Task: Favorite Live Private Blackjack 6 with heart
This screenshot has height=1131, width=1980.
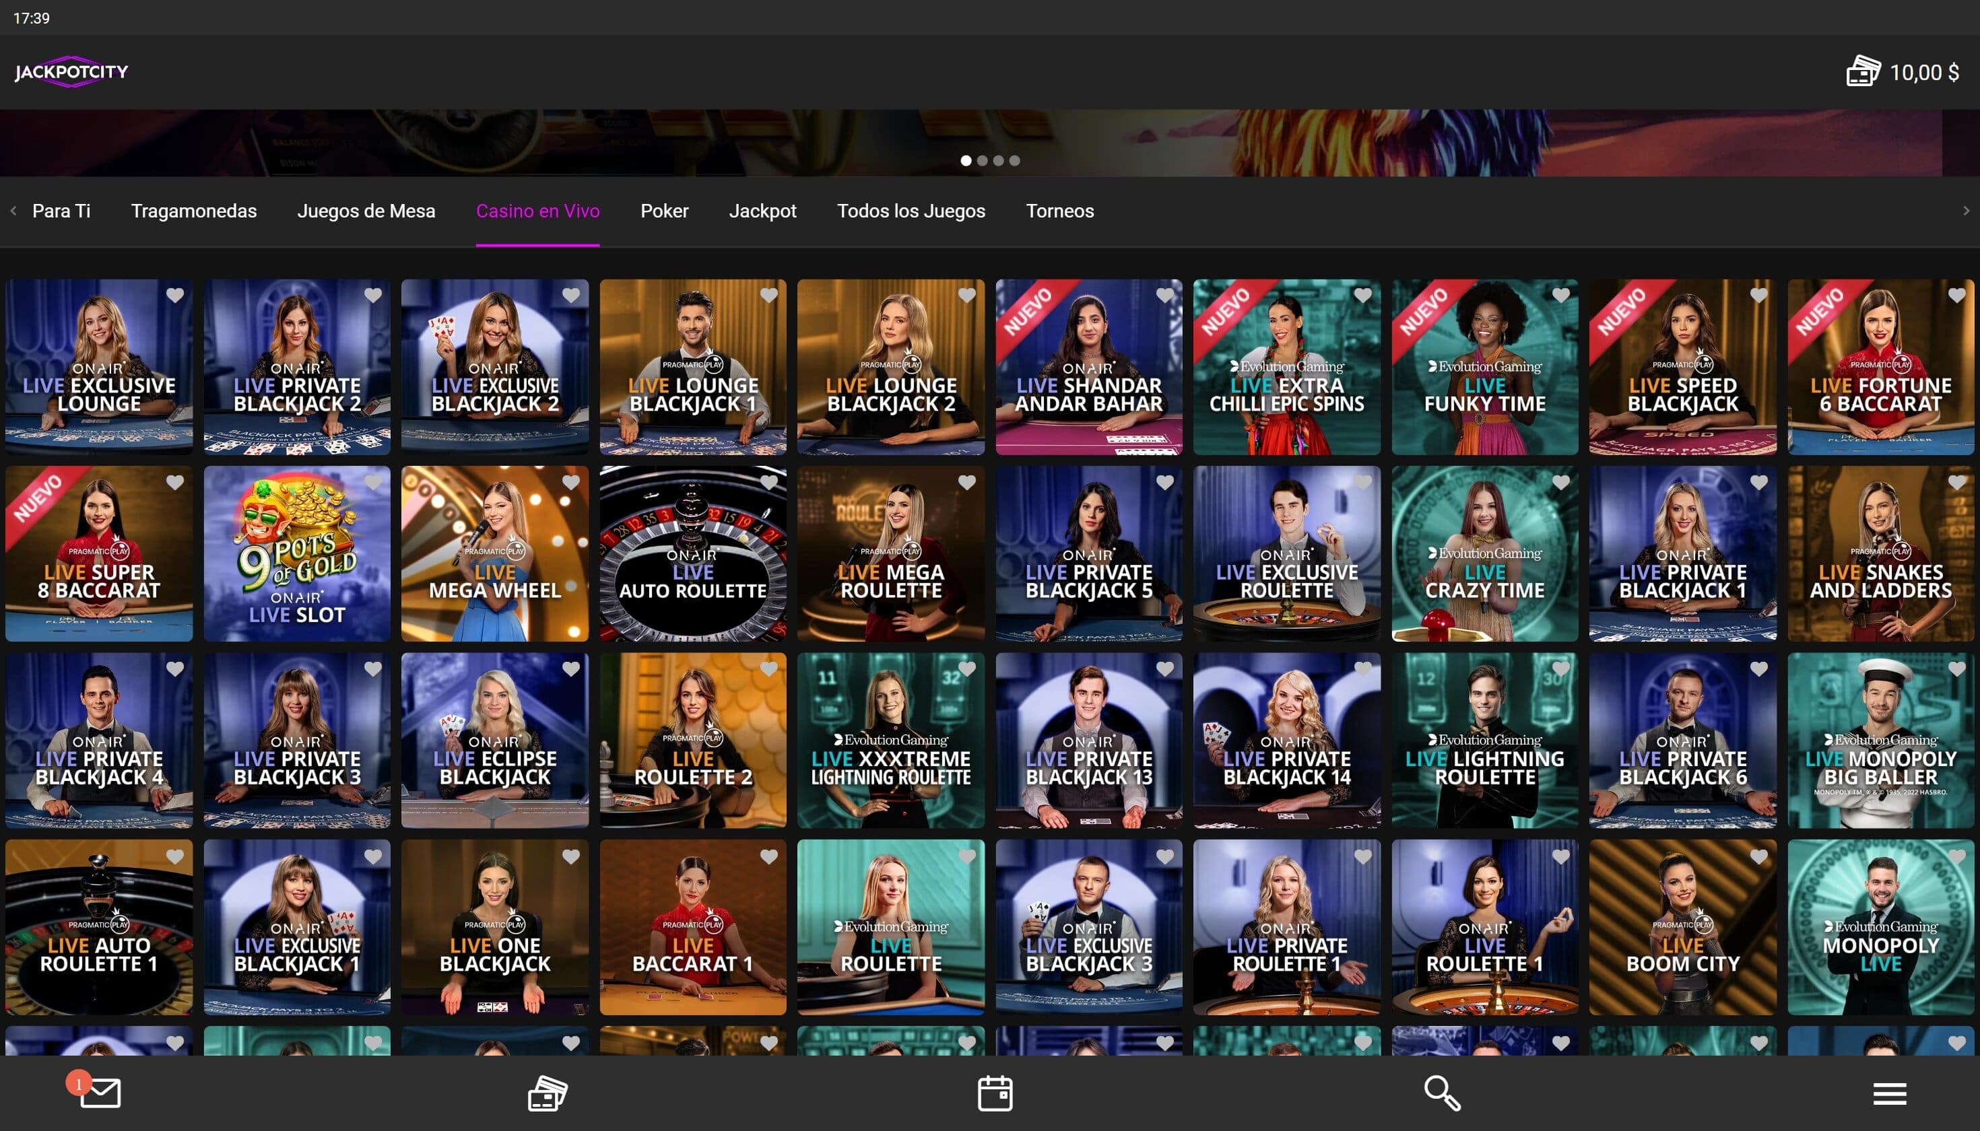Action: [x=1758, y=669]
